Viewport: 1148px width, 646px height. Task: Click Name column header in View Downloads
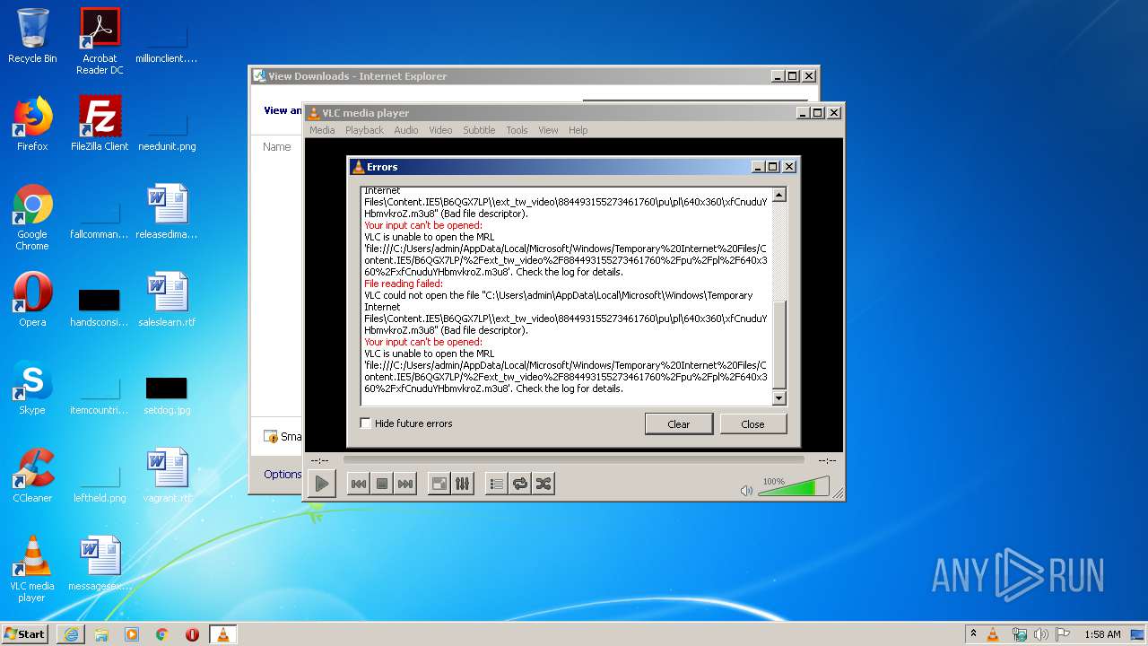[x=277, y=146]
